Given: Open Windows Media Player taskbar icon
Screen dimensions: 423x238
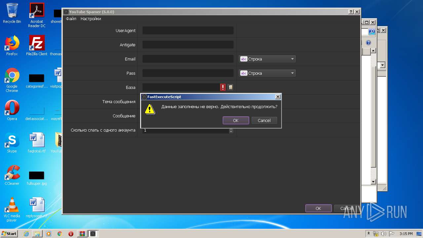Looking at the screenshot, I should tap(49, 234).
